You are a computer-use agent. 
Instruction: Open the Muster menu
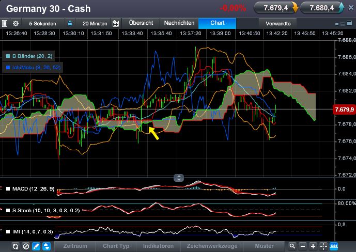[x=264, y=246]
